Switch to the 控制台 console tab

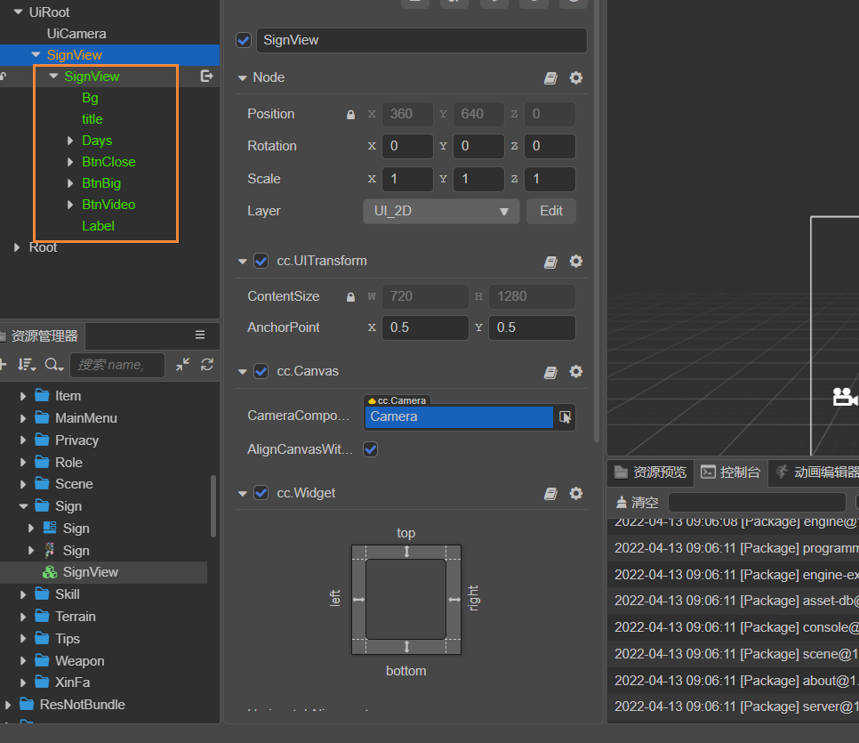point(731,472)
